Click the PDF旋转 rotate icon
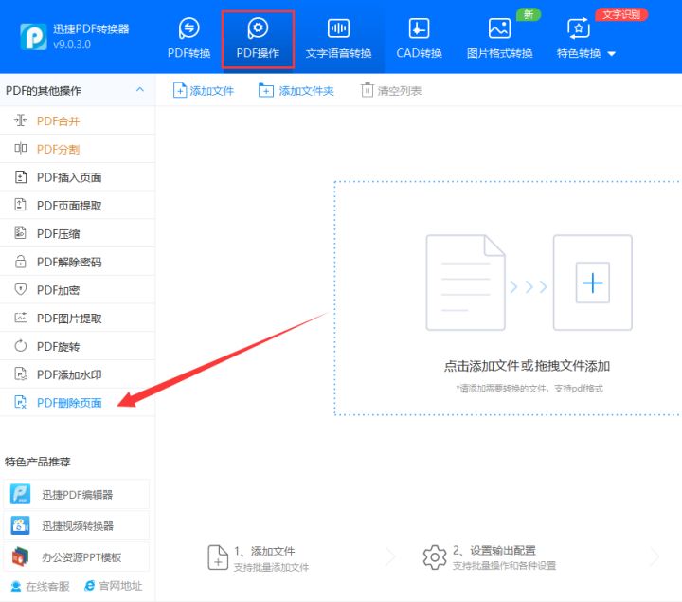 (x=21, y=346)
